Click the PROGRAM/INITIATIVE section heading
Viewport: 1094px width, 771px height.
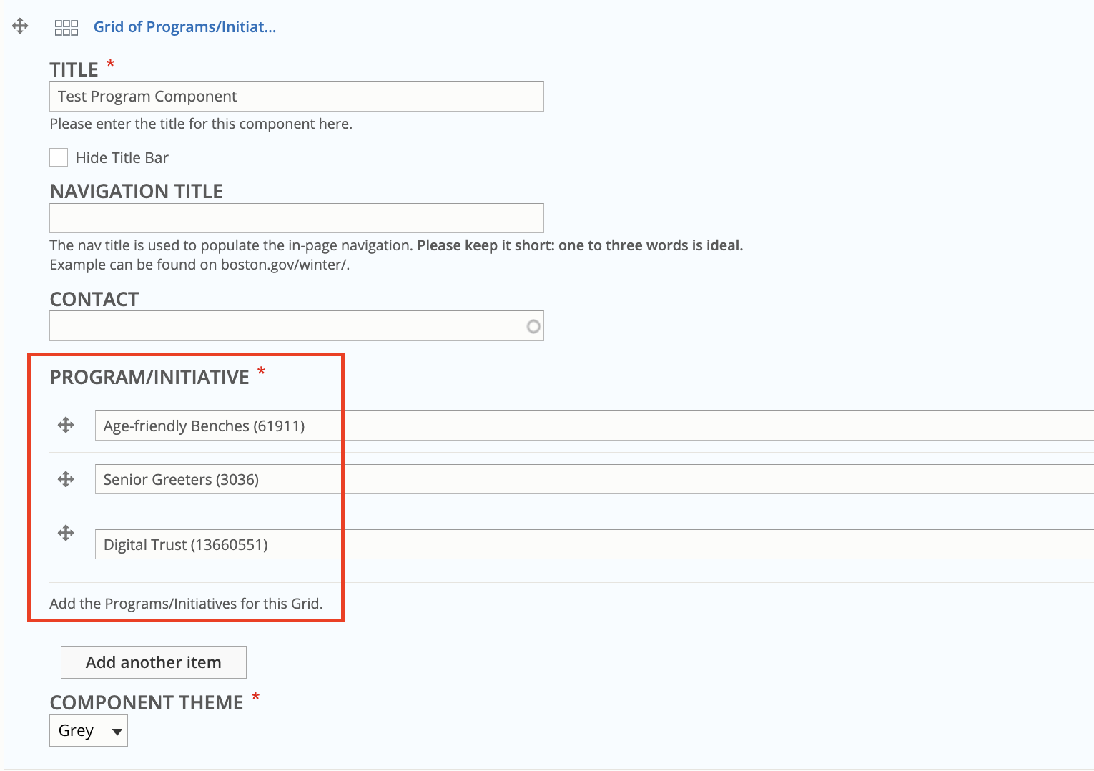pyautogui.click(x=149, y=377)
